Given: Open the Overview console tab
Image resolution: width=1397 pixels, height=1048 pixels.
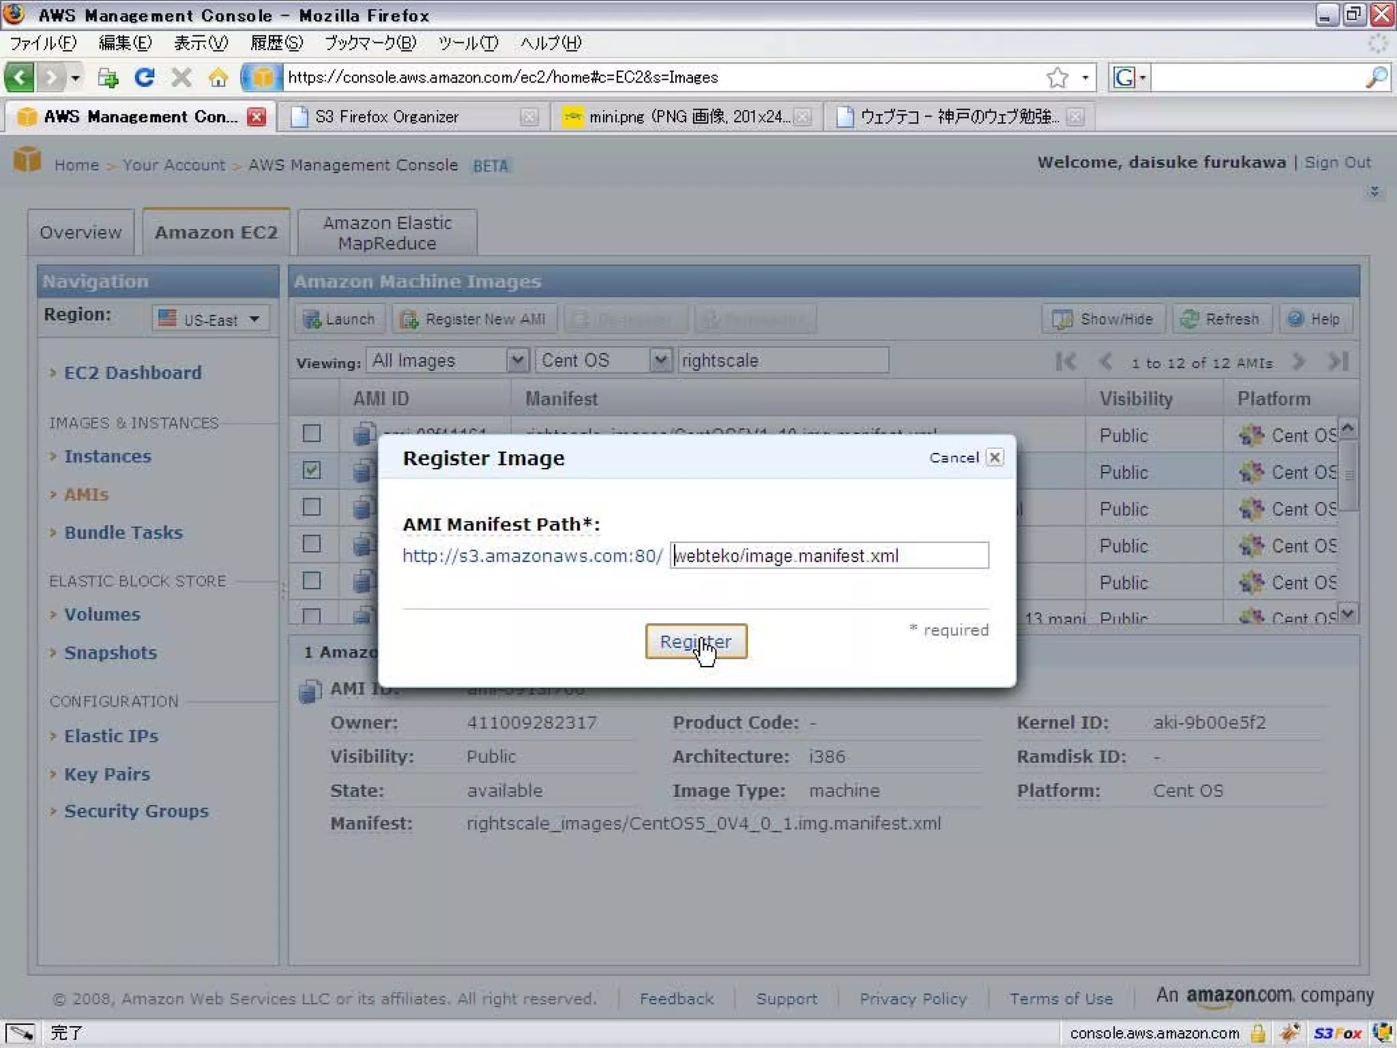Looking at the screenshot, I should click(x=80, y=233).
